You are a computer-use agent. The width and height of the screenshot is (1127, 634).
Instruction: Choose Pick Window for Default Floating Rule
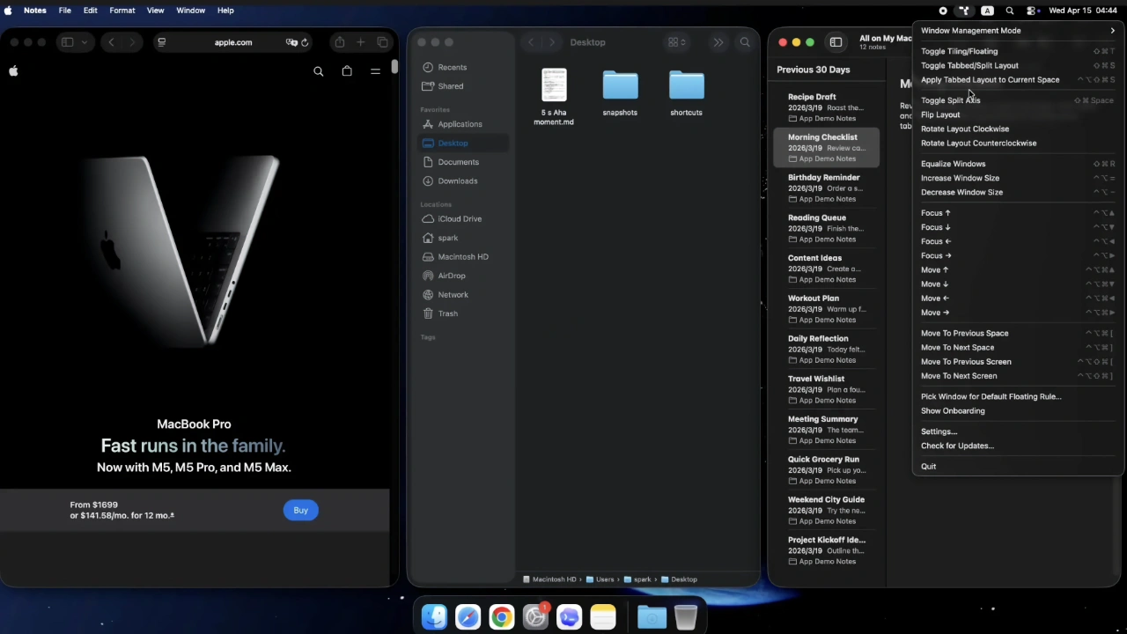[1017, 396]
